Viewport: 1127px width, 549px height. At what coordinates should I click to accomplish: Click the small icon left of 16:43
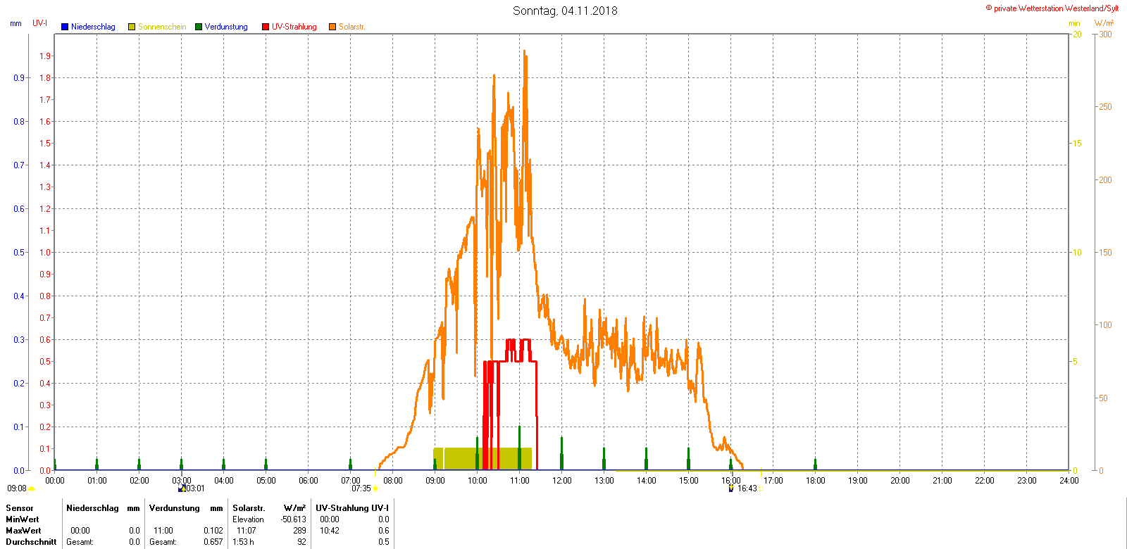[x=731, y=488]
